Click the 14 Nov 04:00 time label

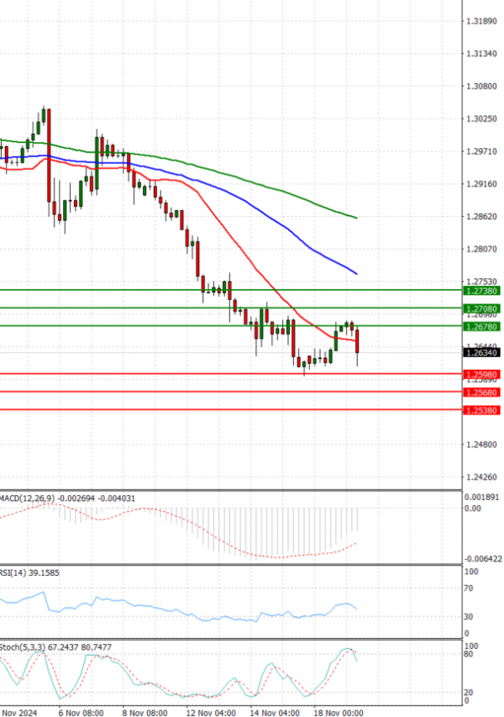click(275, 713)
